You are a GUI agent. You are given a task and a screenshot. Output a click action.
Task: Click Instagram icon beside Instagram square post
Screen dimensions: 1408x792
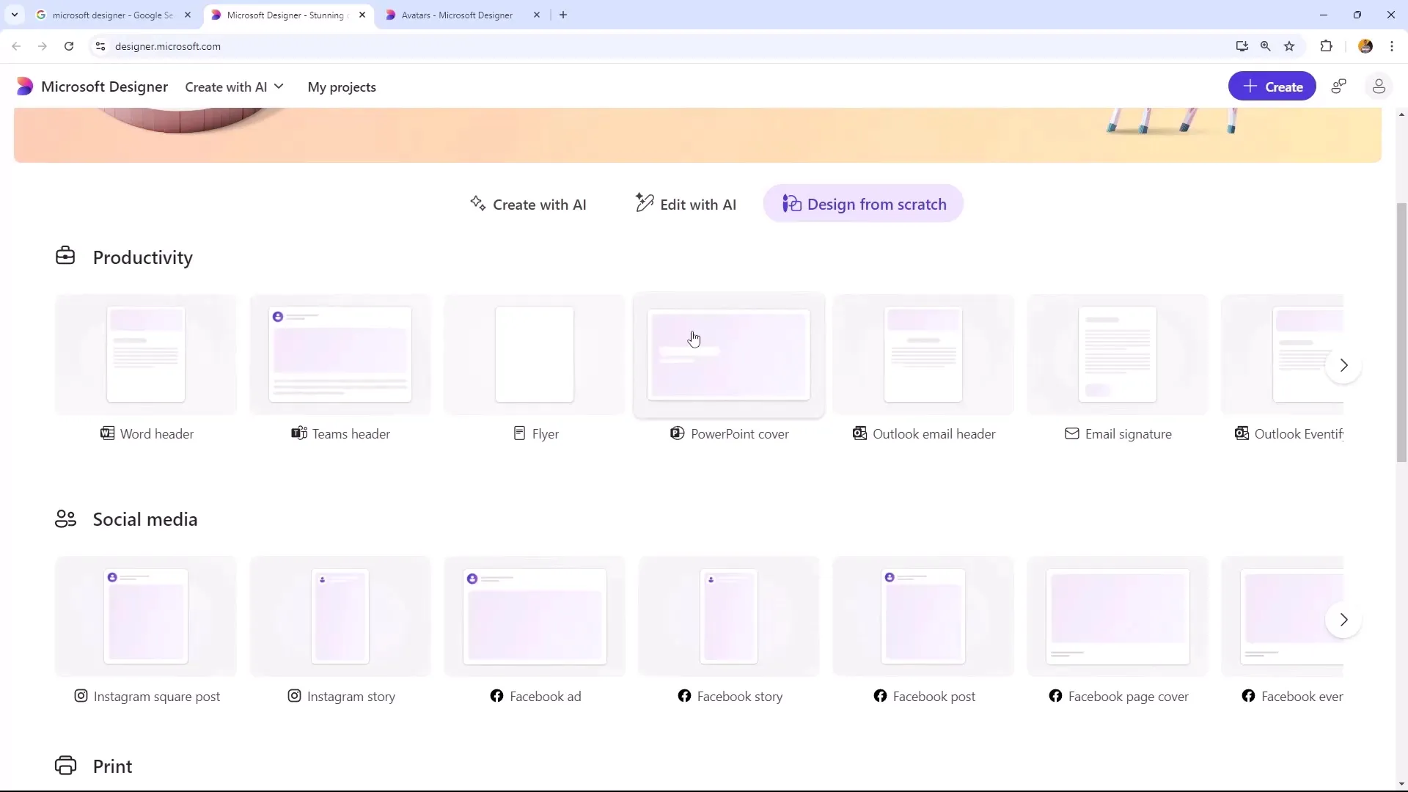coord(81,696)
